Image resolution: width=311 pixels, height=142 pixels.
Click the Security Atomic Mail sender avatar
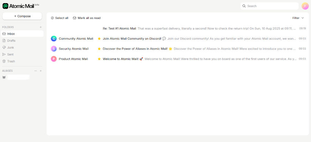(54, 49)
